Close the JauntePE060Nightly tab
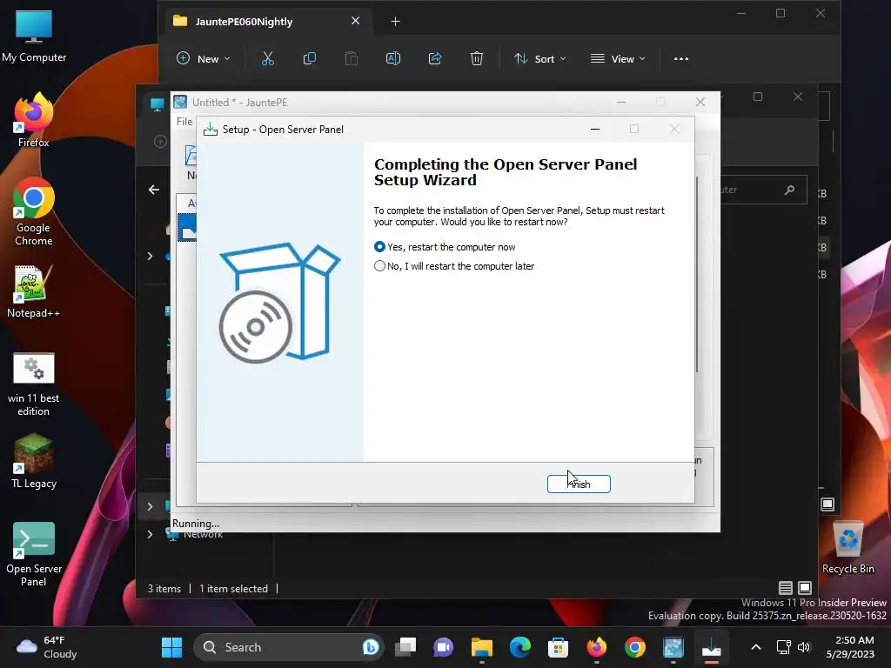This screenshot has width=891, height=668. [x=356, y=21]
